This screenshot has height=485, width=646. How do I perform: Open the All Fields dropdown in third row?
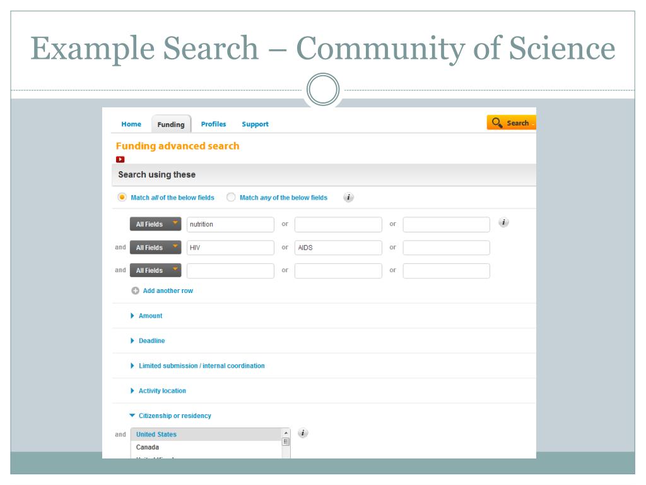click(155, 270)
